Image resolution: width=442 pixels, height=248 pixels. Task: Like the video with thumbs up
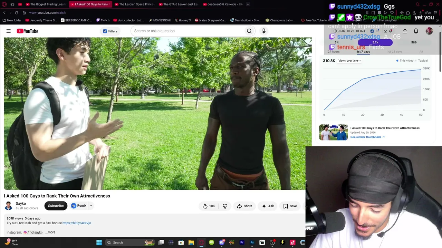coord(209,206)
